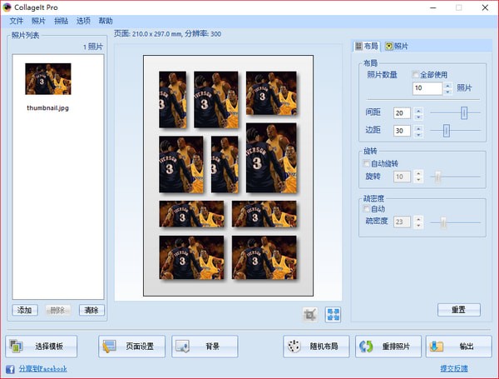Increase 边距 value with up arrow
499x379 pixels.
point(418,127)
